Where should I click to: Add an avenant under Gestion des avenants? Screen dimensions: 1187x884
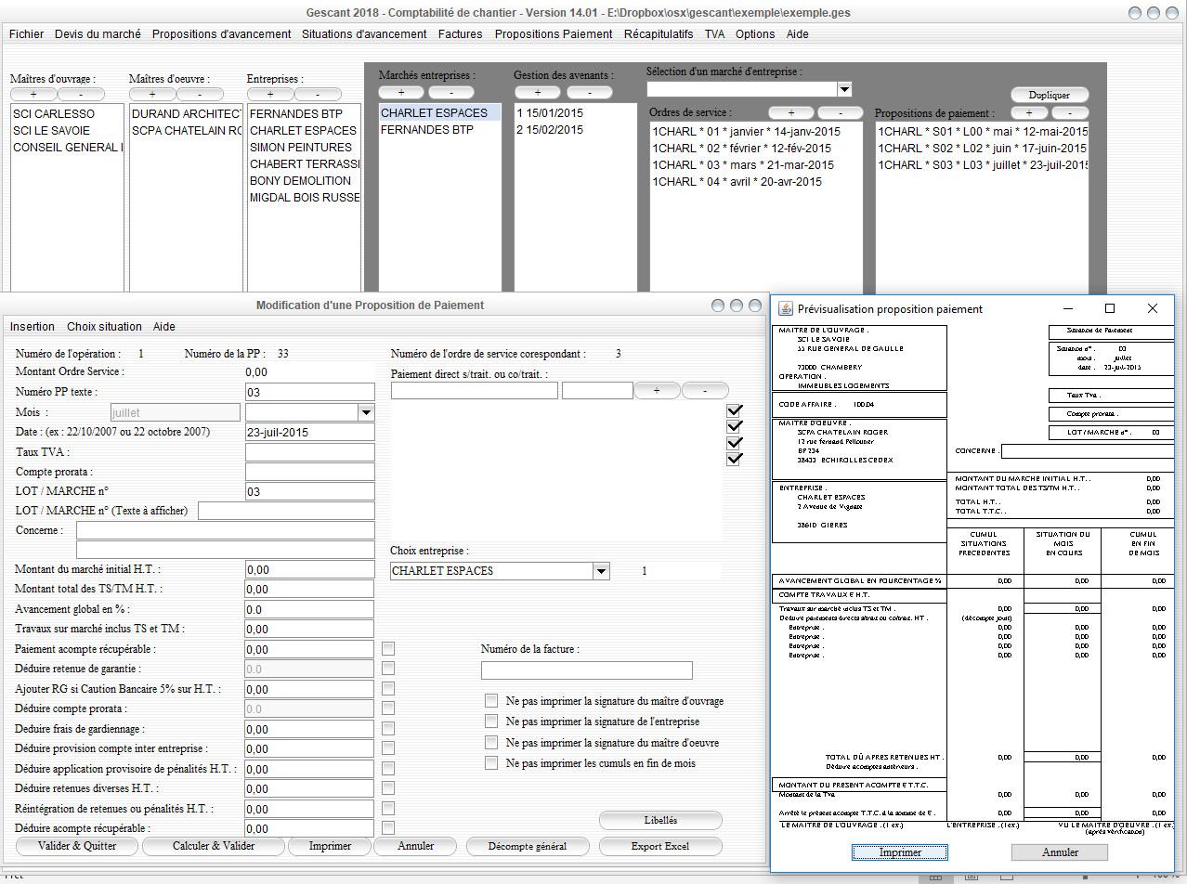pyautogui.click(x=537, y=92)
